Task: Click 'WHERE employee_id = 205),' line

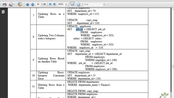Action: (97, 35)
